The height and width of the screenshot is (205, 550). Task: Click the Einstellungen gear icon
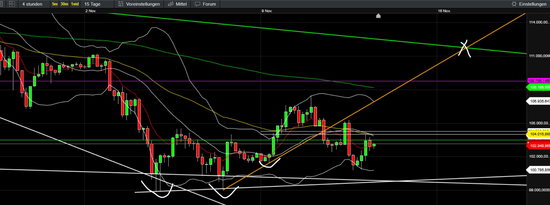[x=514, y=4]
